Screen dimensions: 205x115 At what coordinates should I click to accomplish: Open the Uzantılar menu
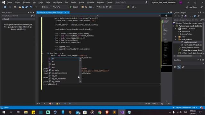tap(91, 2)
